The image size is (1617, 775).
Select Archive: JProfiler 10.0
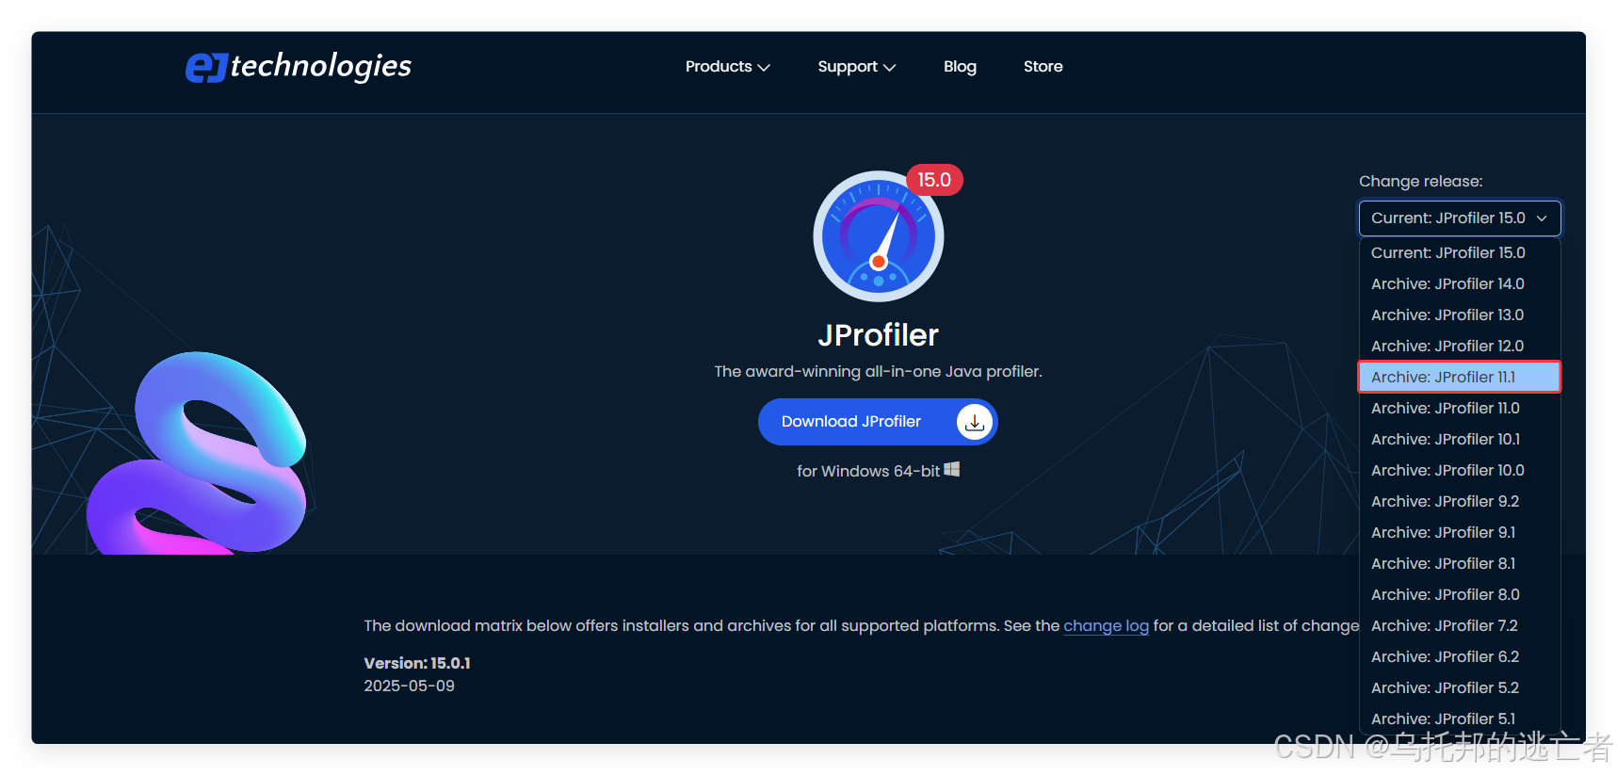1460,471
